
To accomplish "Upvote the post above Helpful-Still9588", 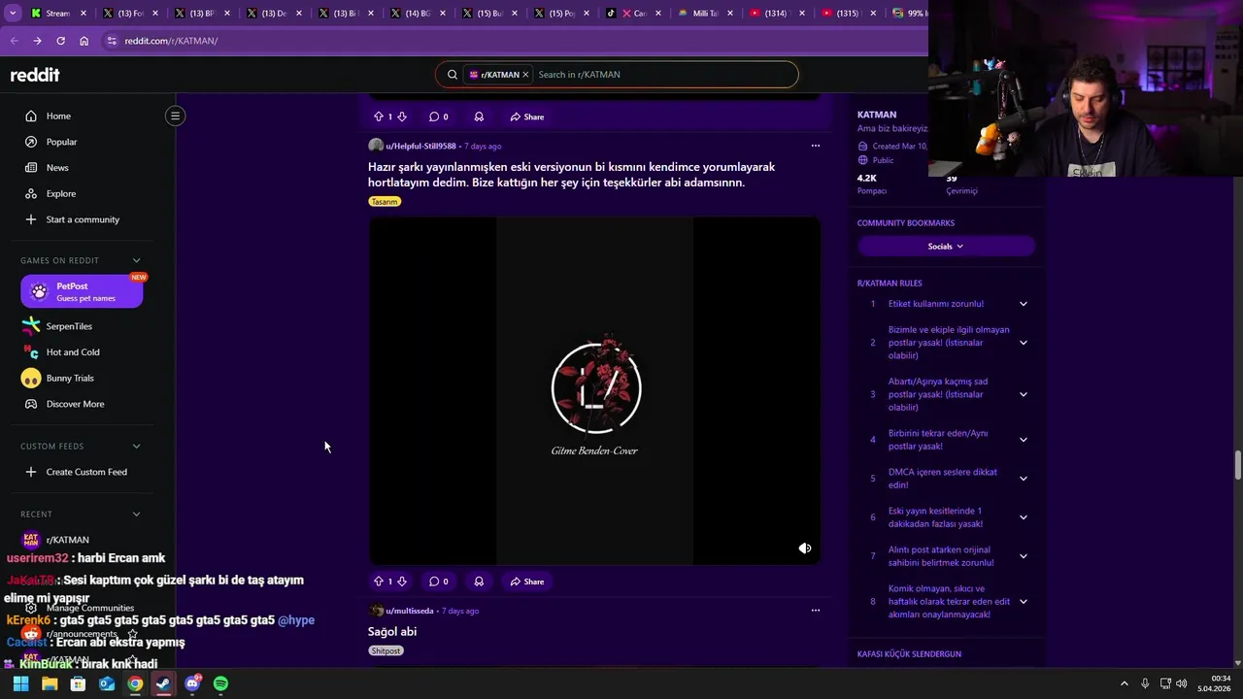I will pos(379,116).
